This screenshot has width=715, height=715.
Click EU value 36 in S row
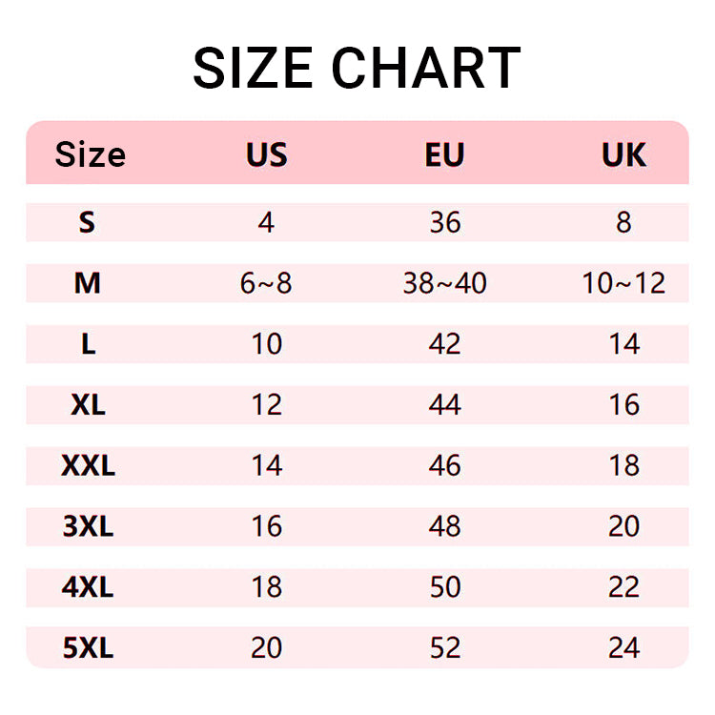[444, 223]
